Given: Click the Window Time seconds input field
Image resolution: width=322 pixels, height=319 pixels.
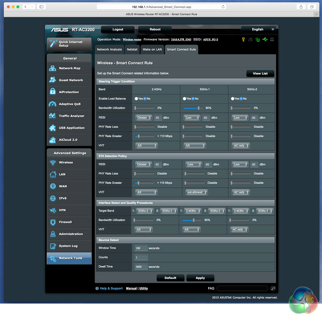Looking at the screenshot, I should (141, 248).
